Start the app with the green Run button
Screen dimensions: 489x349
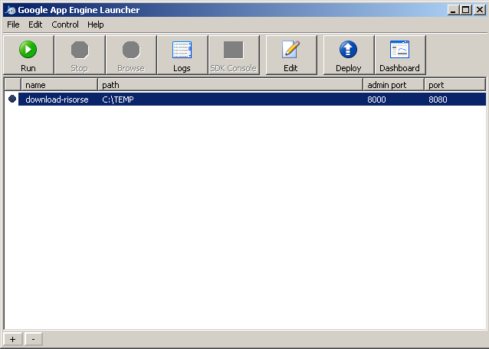pos(28,55)
